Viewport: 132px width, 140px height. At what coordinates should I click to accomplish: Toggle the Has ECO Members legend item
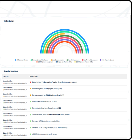(x=73, y=60)
